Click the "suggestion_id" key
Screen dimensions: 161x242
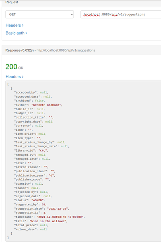[x=28, y=213]
